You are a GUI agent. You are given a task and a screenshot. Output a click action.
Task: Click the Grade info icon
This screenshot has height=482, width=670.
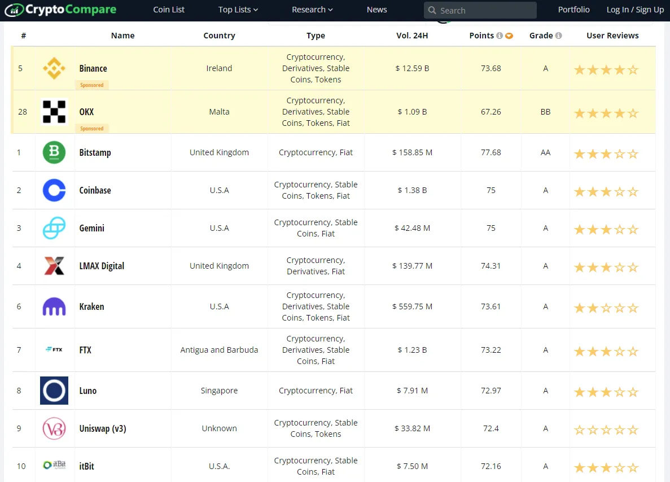558,36
